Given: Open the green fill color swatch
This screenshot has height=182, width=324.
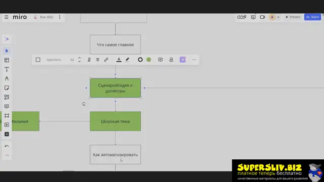Looking at the screenshot, I should click(149, 60).
